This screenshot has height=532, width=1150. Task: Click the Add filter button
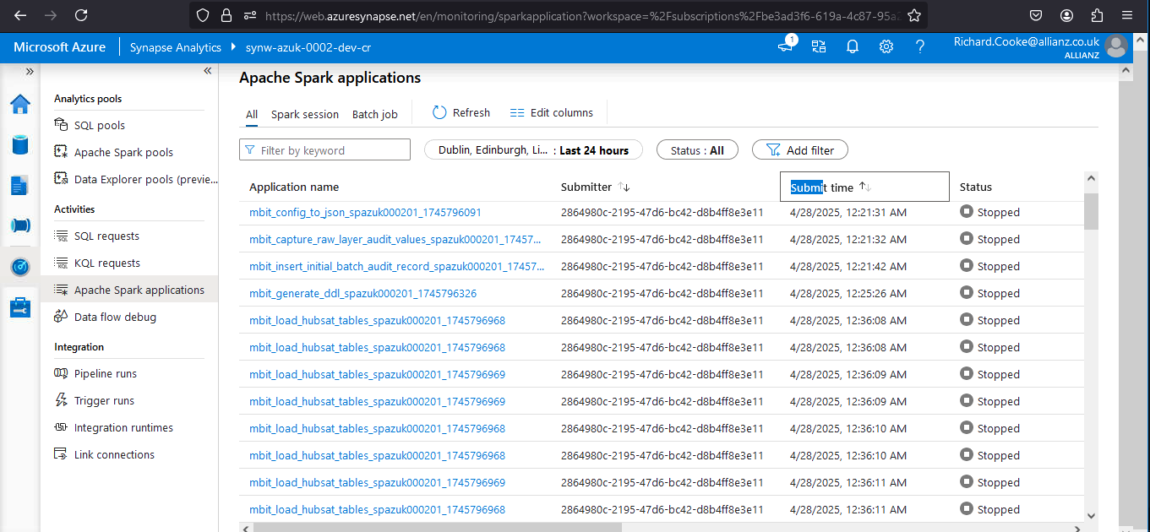tap(800, 150)
